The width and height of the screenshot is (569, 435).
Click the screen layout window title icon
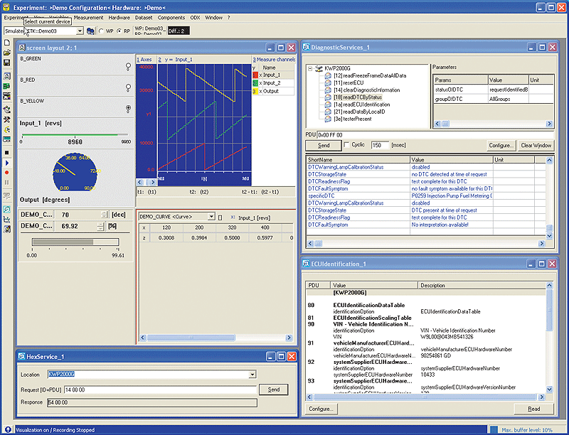point(22,48)
